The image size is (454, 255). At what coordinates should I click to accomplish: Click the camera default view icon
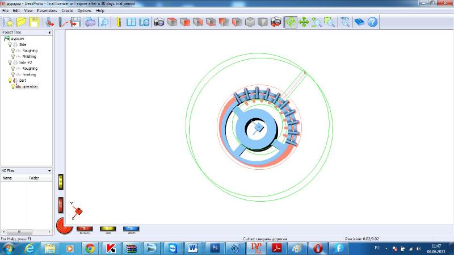point(159,22)
